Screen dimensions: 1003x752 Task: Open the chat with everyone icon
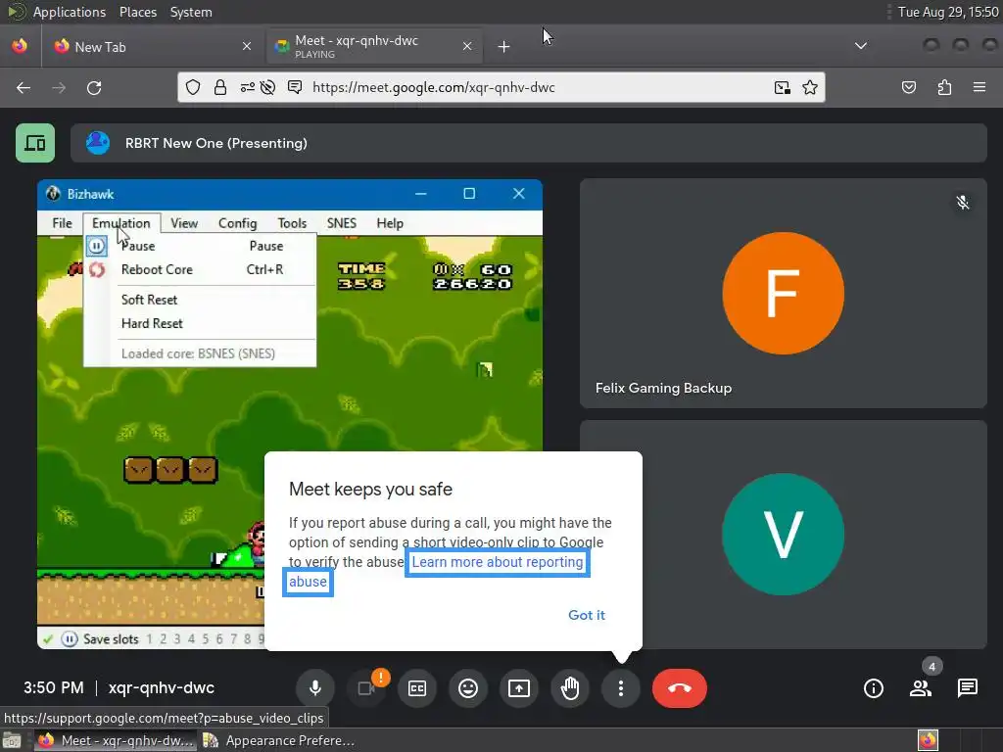point(967,688)
